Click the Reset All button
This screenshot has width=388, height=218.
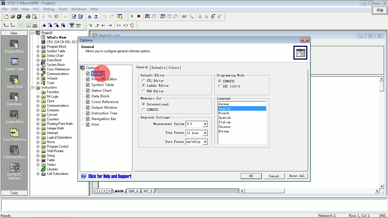coord(297,176)
